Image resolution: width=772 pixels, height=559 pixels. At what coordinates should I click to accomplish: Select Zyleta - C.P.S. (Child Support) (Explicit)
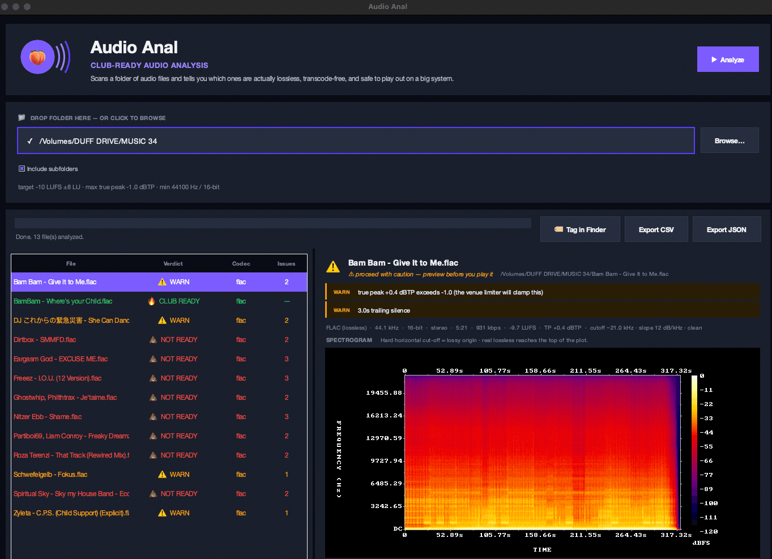[x=159, y=513]
